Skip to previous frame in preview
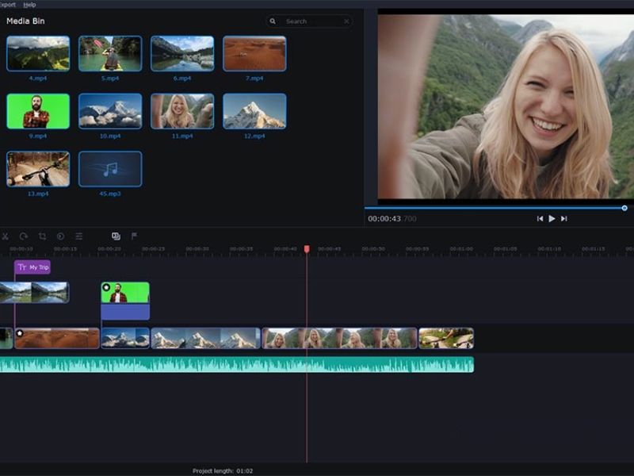 540,219
